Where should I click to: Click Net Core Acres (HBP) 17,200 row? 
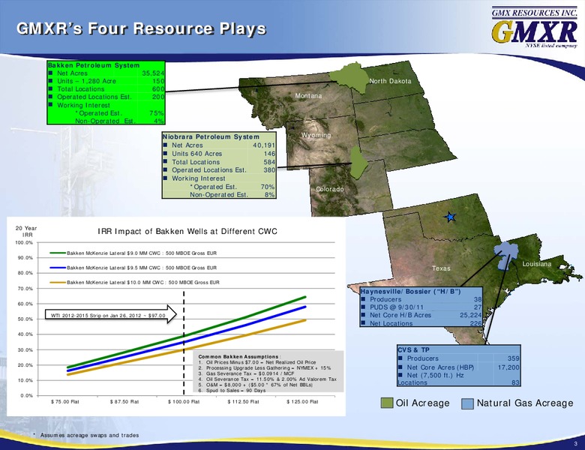tap(459, 367)
